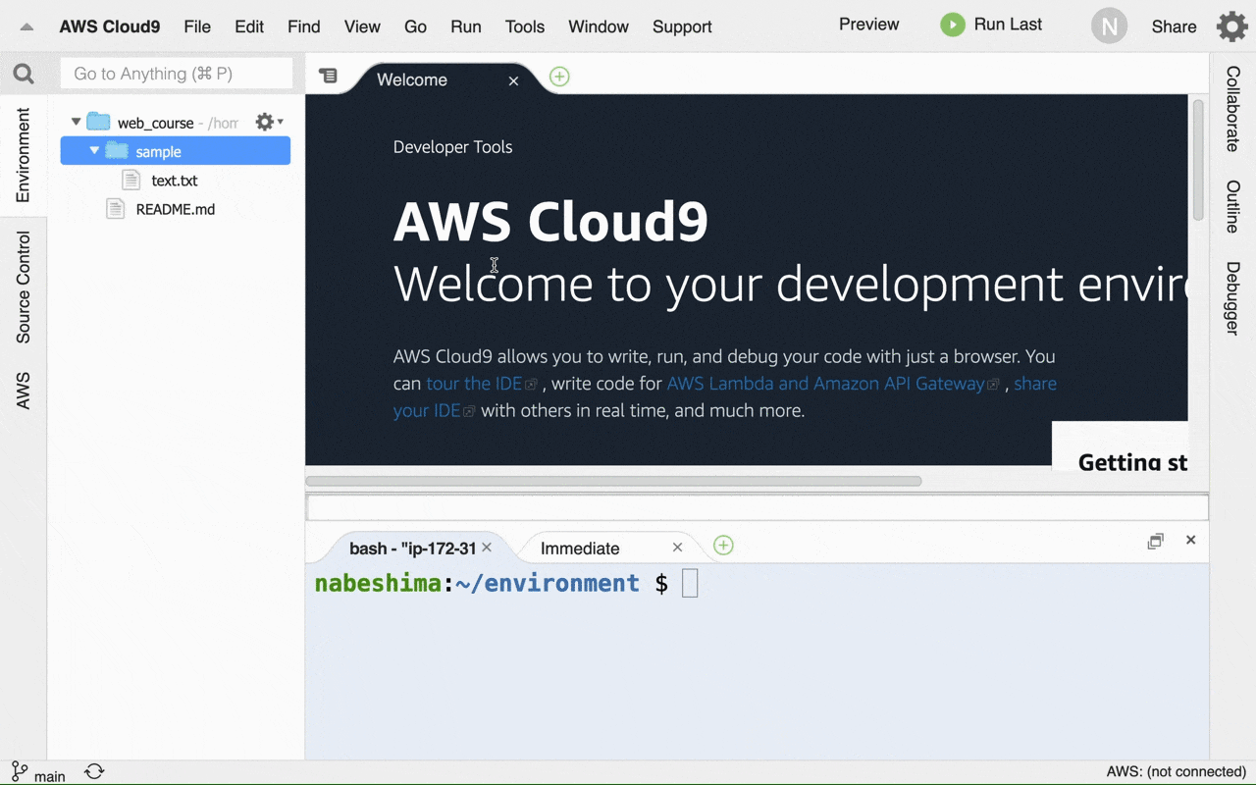Open the File menu
Image resolution: width=1256 pixels, height=785 pixels.
(197, 26)
